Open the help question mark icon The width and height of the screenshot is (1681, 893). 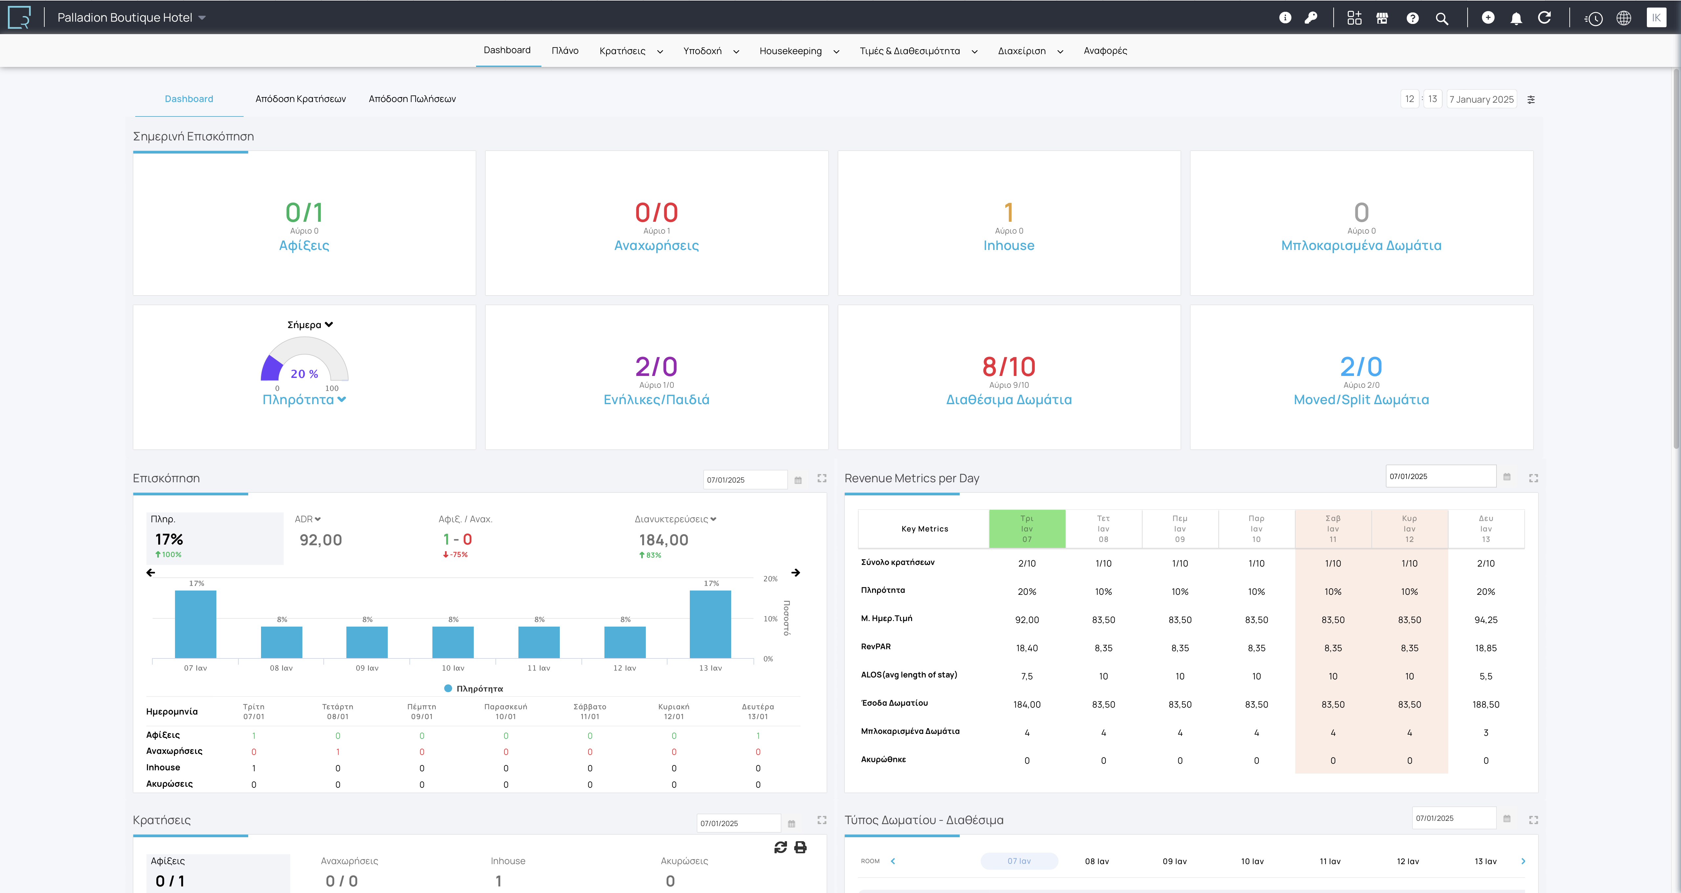pos(1413,18)
